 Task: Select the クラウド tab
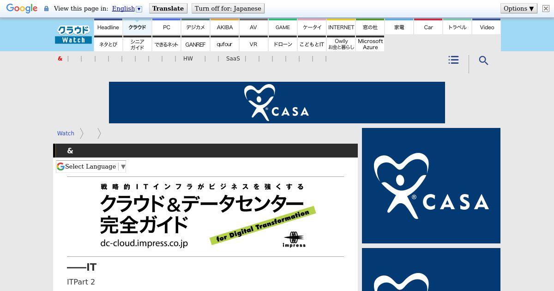[x=137, y=27]
